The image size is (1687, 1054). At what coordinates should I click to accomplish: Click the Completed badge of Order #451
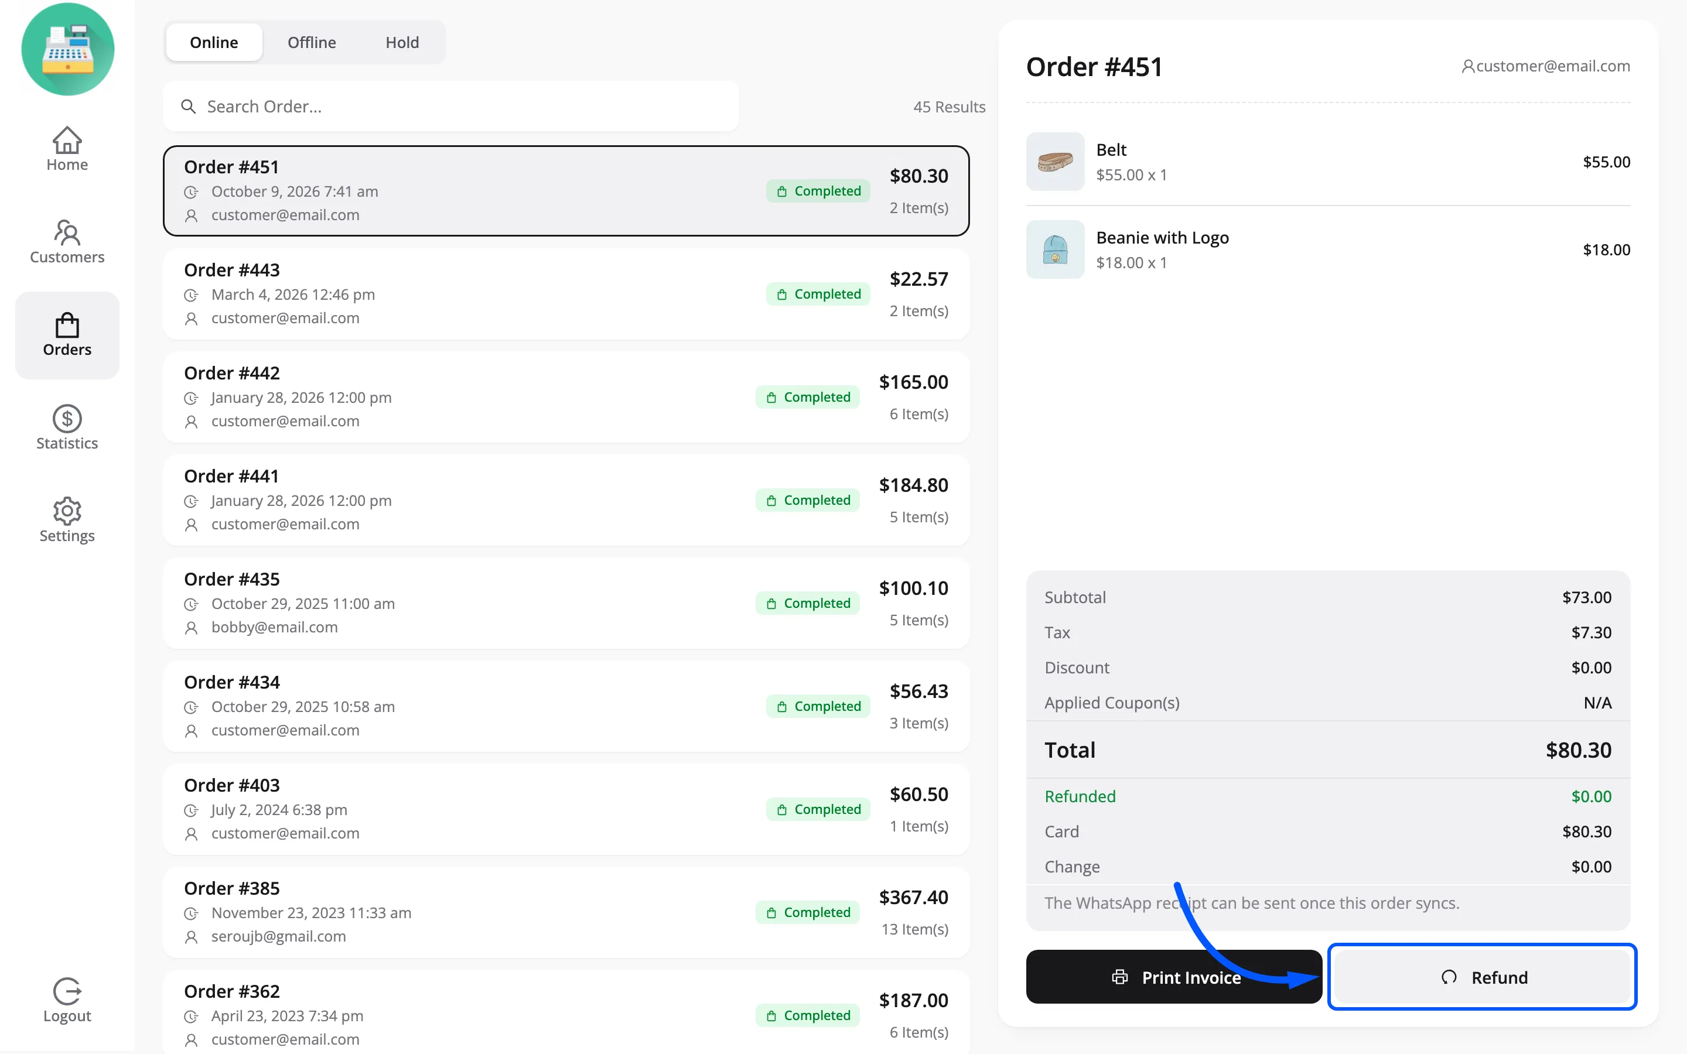pos(818,191)
